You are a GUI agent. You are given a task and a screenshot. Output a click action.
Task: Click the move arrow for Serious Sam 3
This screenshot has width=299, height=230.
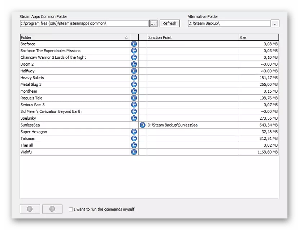point(134,105)
